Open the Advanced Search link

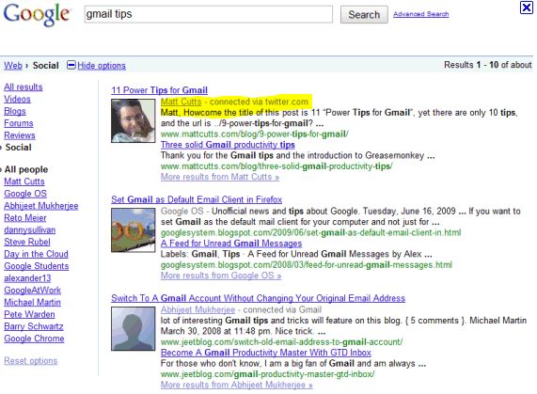(x=421, y=14)
